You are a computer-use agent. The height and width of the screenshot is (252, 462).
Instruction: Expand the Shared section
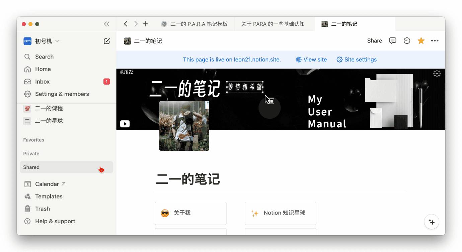point(67,167)
